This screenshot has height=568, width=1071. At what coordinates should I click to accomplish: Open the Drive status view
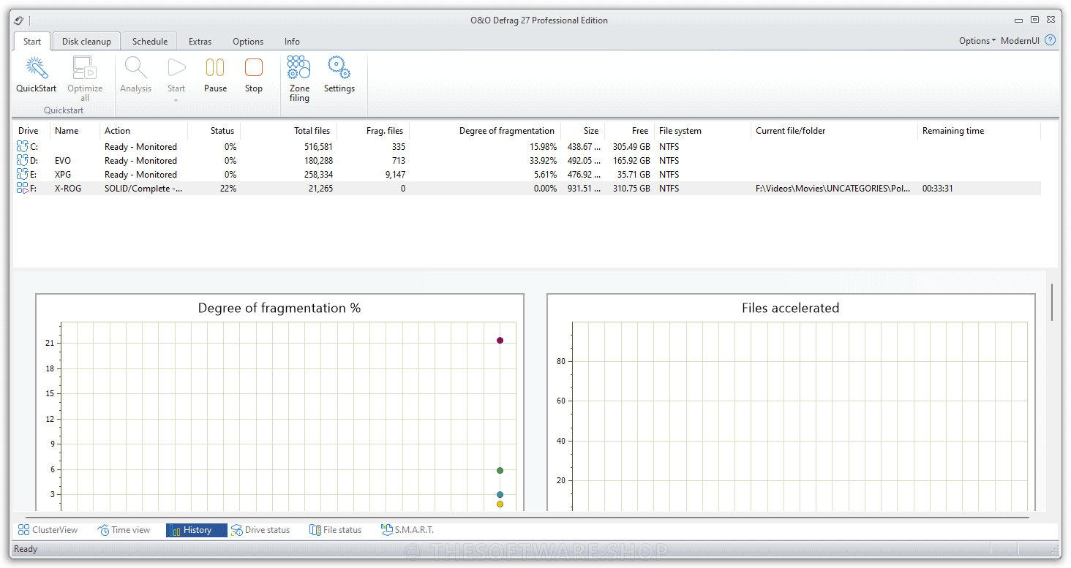click(260, 530)
